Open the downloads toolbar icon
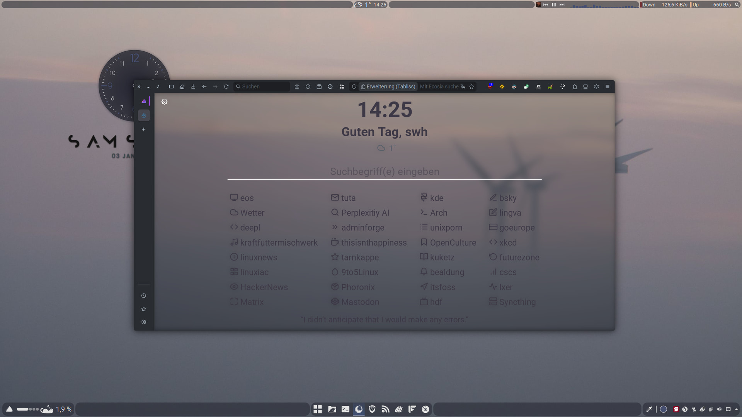This screenshot has width=742, height=417. tap(193, 86)
